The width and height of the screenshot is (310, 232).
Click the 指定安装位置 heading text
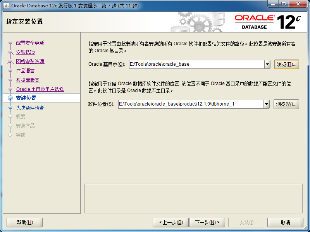24,21
